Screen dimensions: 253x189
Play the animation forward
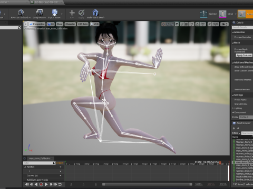[46, 184]
